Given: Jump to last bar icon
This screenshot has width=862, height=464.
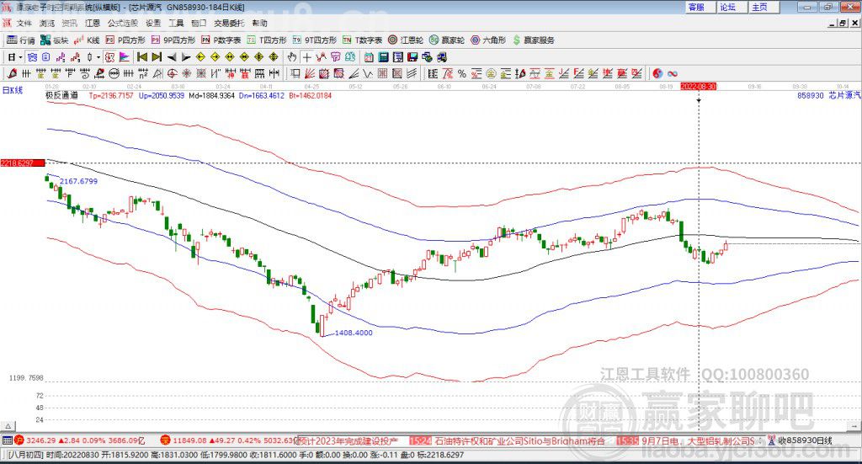Looking at the screenshot, I should click(x=157, y=57).
